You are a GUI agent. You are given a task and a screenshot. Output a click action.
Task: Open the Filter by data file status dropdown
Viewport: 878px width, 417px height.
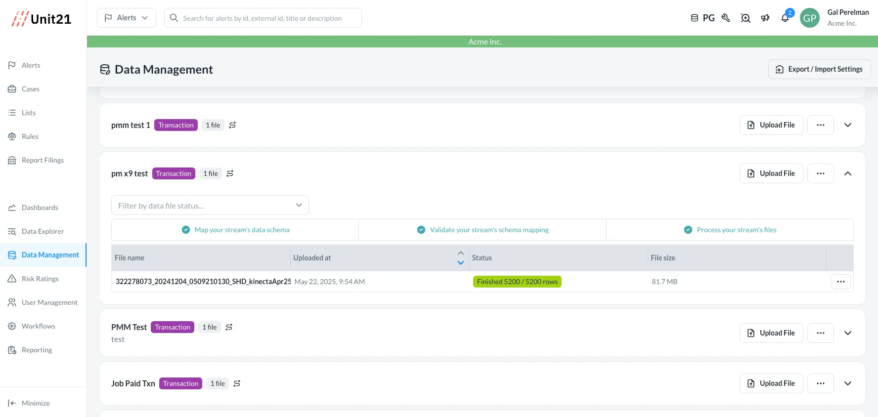pyautogui.click(x=210, y=205)
